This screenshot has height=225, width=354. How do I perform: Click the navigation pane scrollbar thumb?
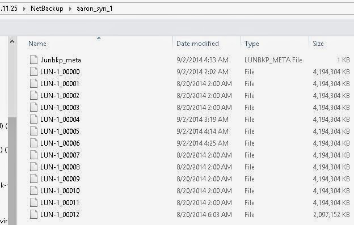12,171
